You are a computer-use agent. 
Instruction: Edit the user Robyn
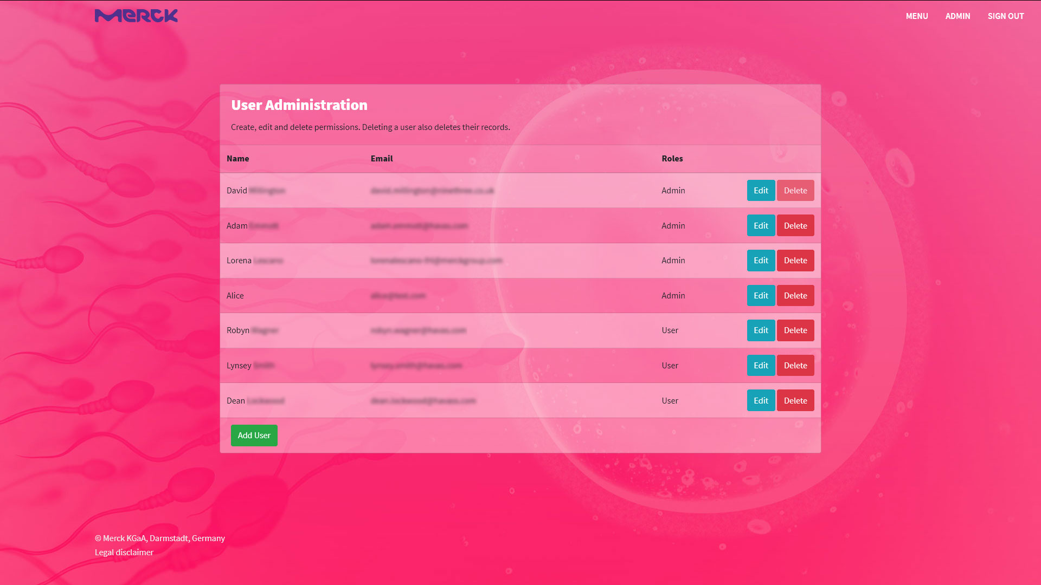click(x=761, y=330)
